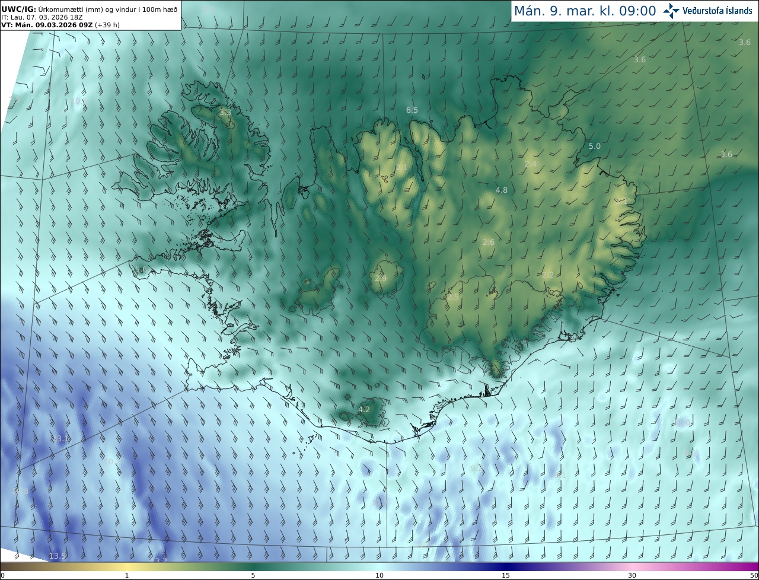This screenshot has width=759, height=580.
Task: Select the date header Mán. 9. mar. kl. 09:00
Action: click(x=585, y=11)
